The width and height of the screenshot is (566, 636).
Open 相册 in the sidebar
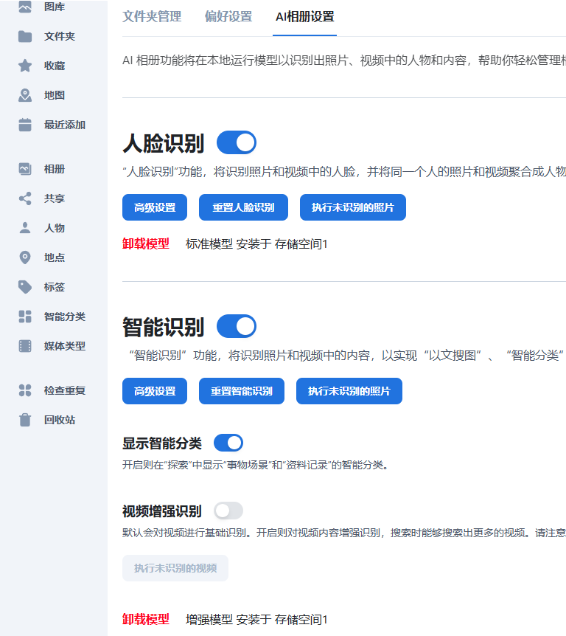click(x=55, y=169)
